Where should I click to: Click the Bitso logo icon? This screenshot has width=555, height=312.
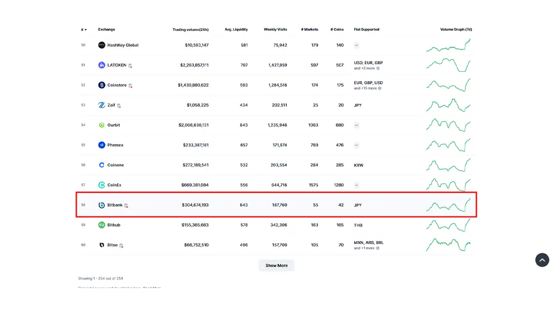pos(102,245)
